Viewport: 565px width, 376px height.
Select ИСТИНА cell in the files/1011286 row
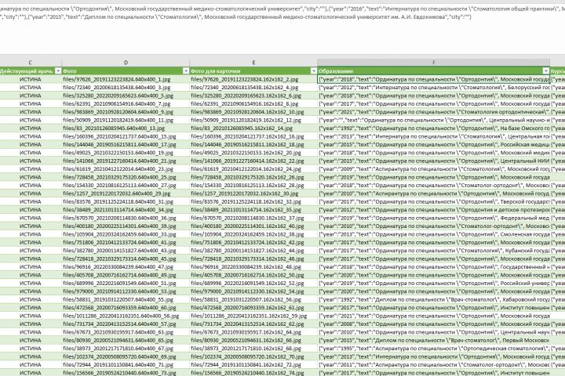(x=31, y=316)
